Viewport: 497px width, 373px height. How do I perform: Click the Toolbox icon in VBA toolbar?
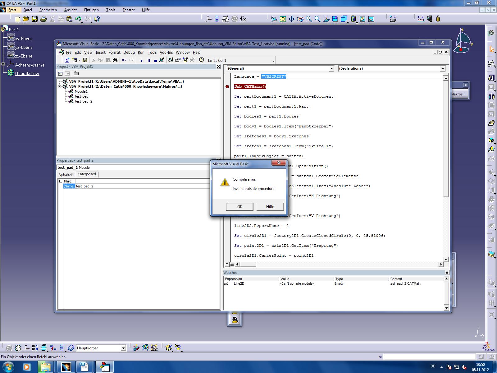click(192, 60)
